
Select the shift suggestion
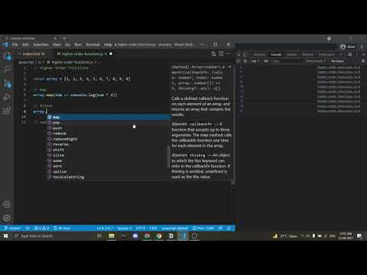(109, 150)
